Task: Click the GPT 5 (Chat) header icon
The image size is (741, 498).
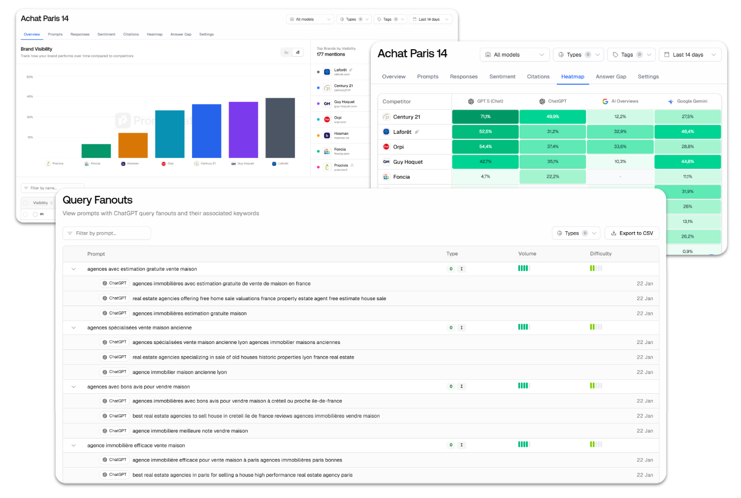Action: tap(471, 101)
